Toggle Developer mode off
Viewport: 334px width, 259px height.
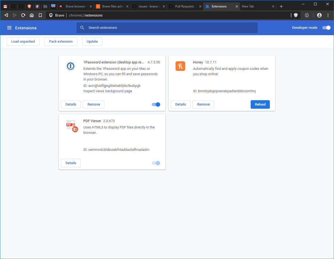(326, 28)
